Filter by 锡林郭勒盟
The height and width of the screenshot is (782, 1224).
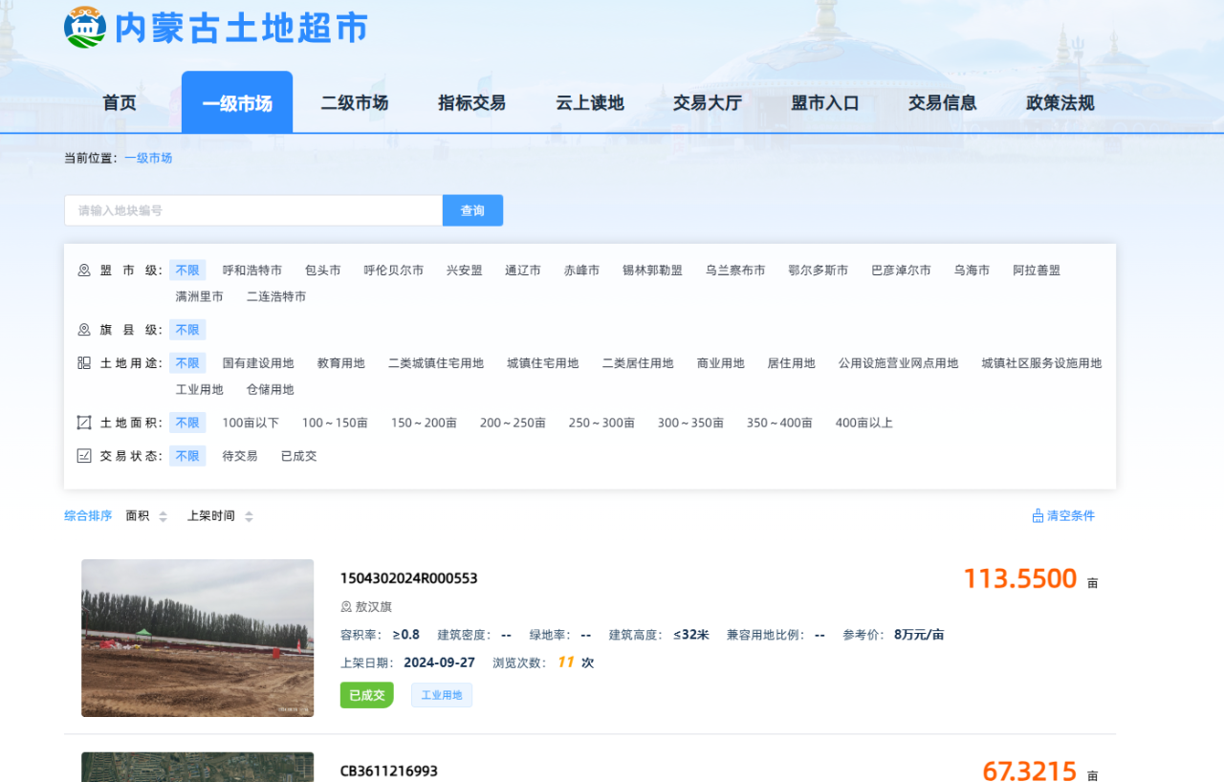tap(653, 271)
